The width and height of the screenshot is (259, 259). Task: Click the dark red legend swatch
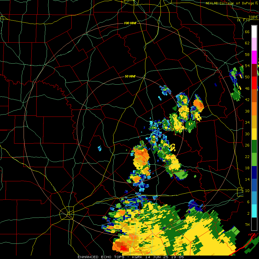pyautogui.click(x=254, y=70)
